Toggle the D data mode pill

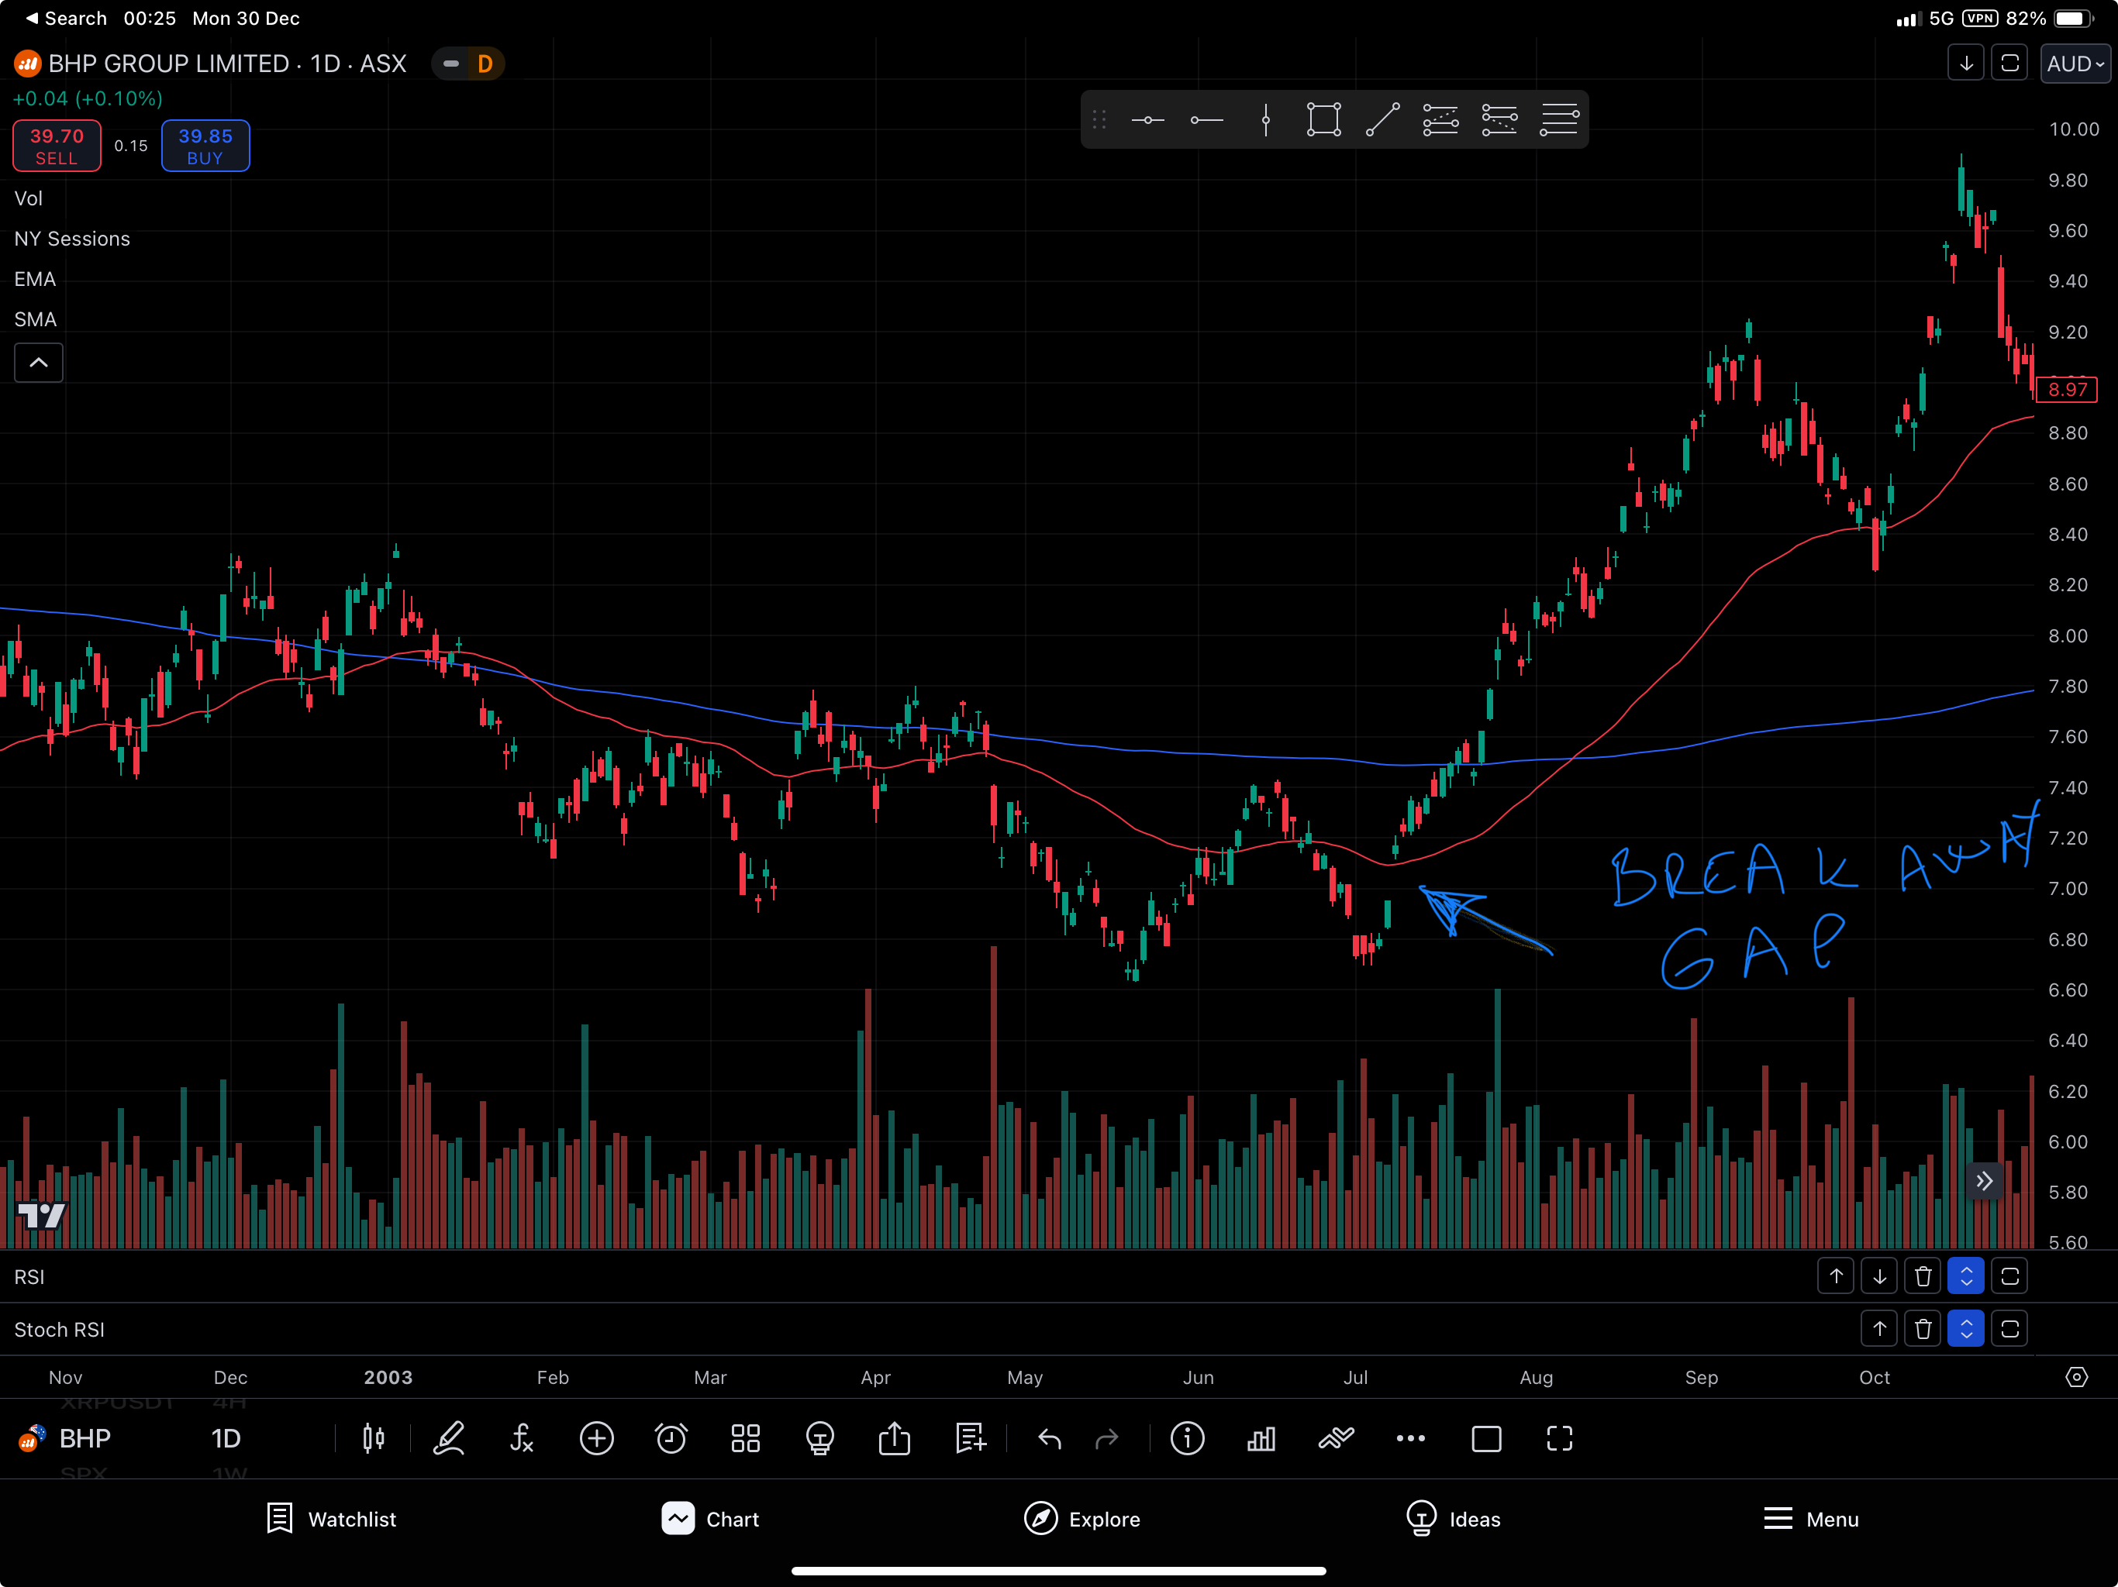pos(468,64)
